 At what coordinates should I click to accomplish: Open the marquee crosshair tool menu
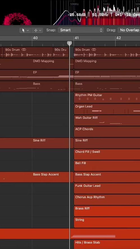click(37, 30)
